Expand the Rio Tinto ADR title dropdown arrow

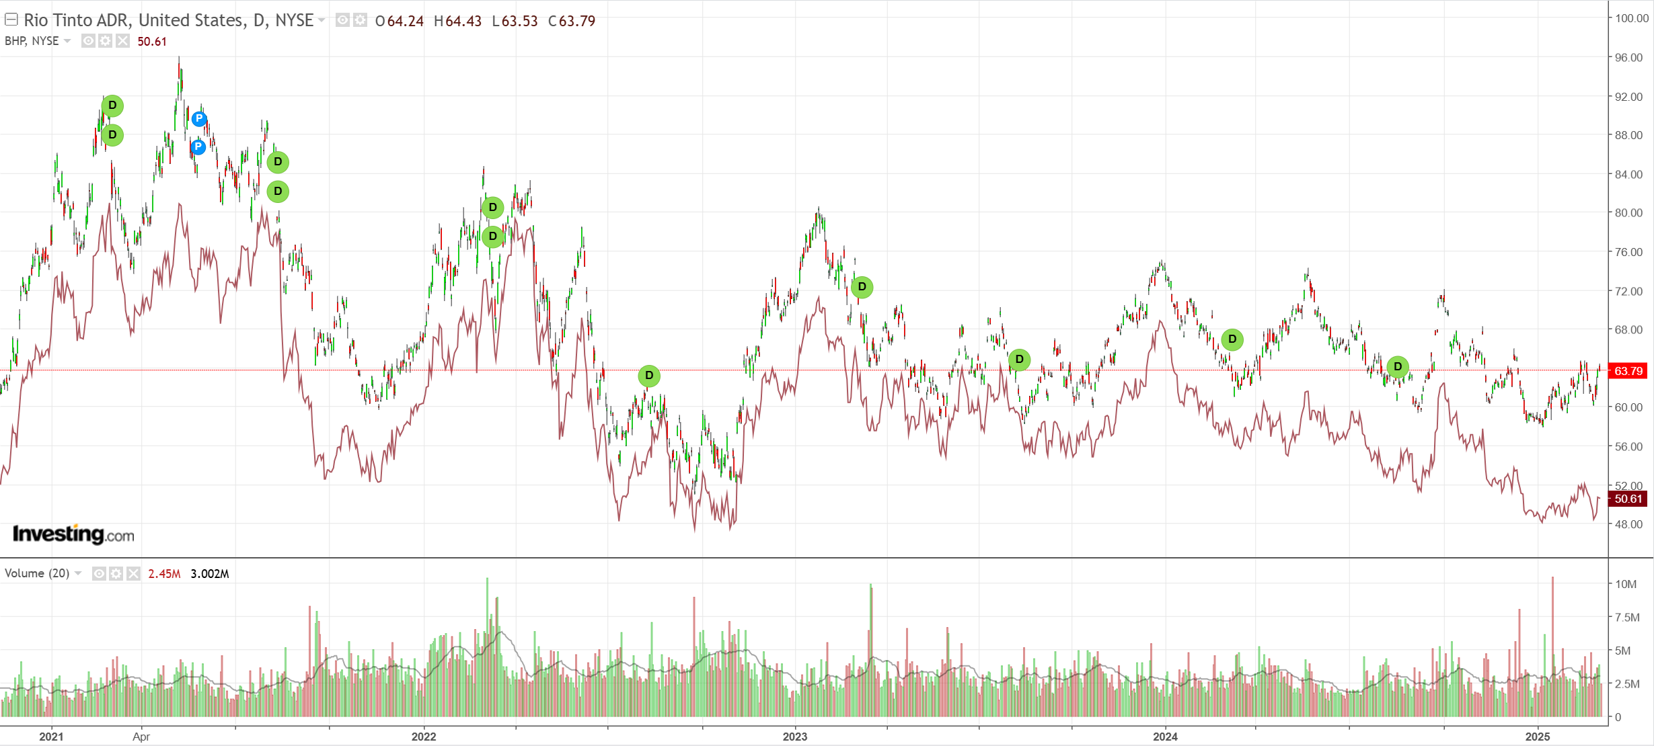pyautogui.click(x=322, y=20)
